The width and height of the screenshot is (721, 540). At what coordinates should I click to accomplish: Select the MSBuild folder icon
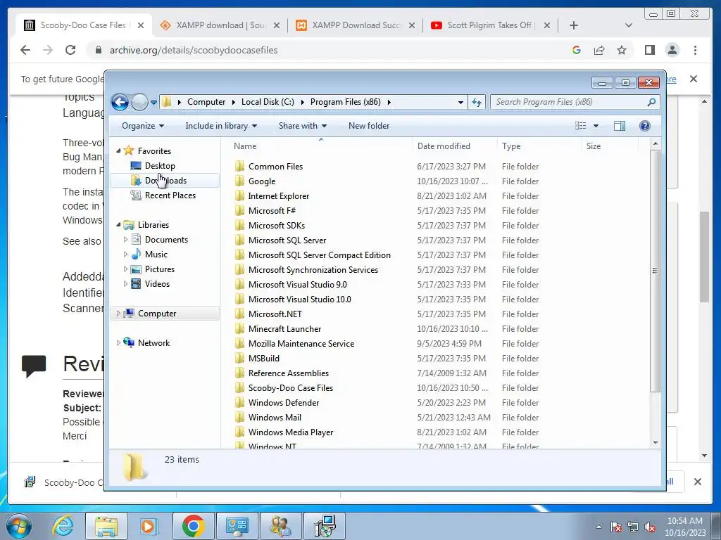[239, 358]
